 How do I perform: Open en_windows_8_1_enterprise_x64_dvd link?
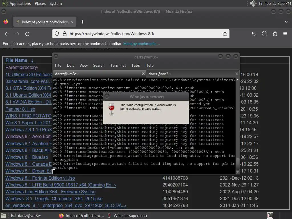[x=66, y=206]
